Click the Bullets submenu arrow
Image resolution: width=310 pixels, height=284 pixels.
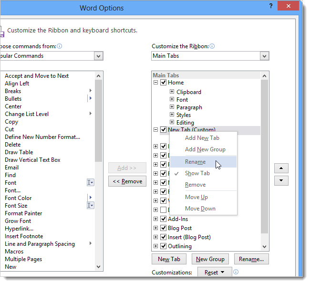(x=91, y=98)
